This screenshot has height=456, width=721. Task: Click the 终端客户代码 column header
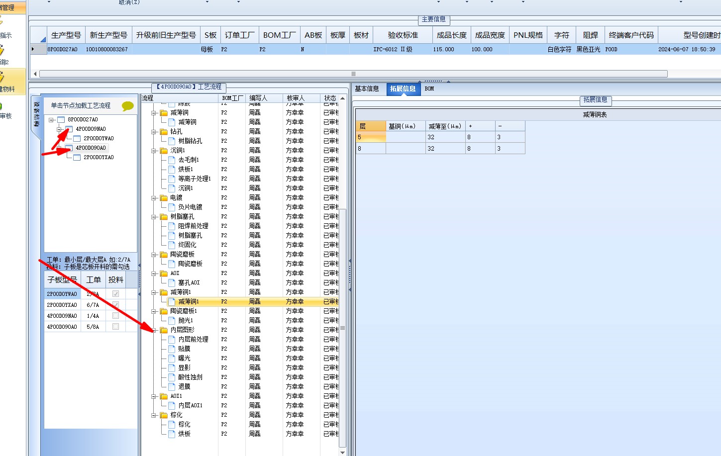(x=631, y=35)
